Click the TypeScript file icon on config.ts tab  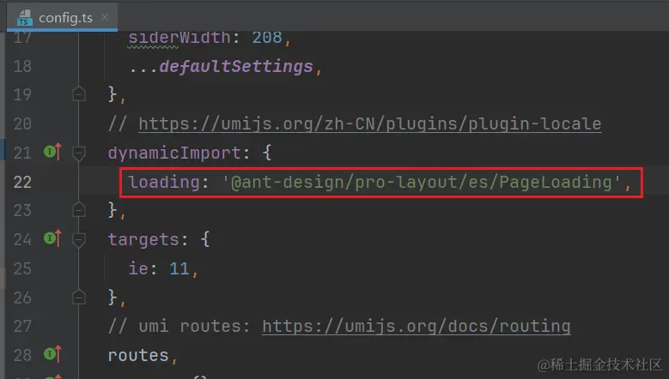(x=25, y=18)
